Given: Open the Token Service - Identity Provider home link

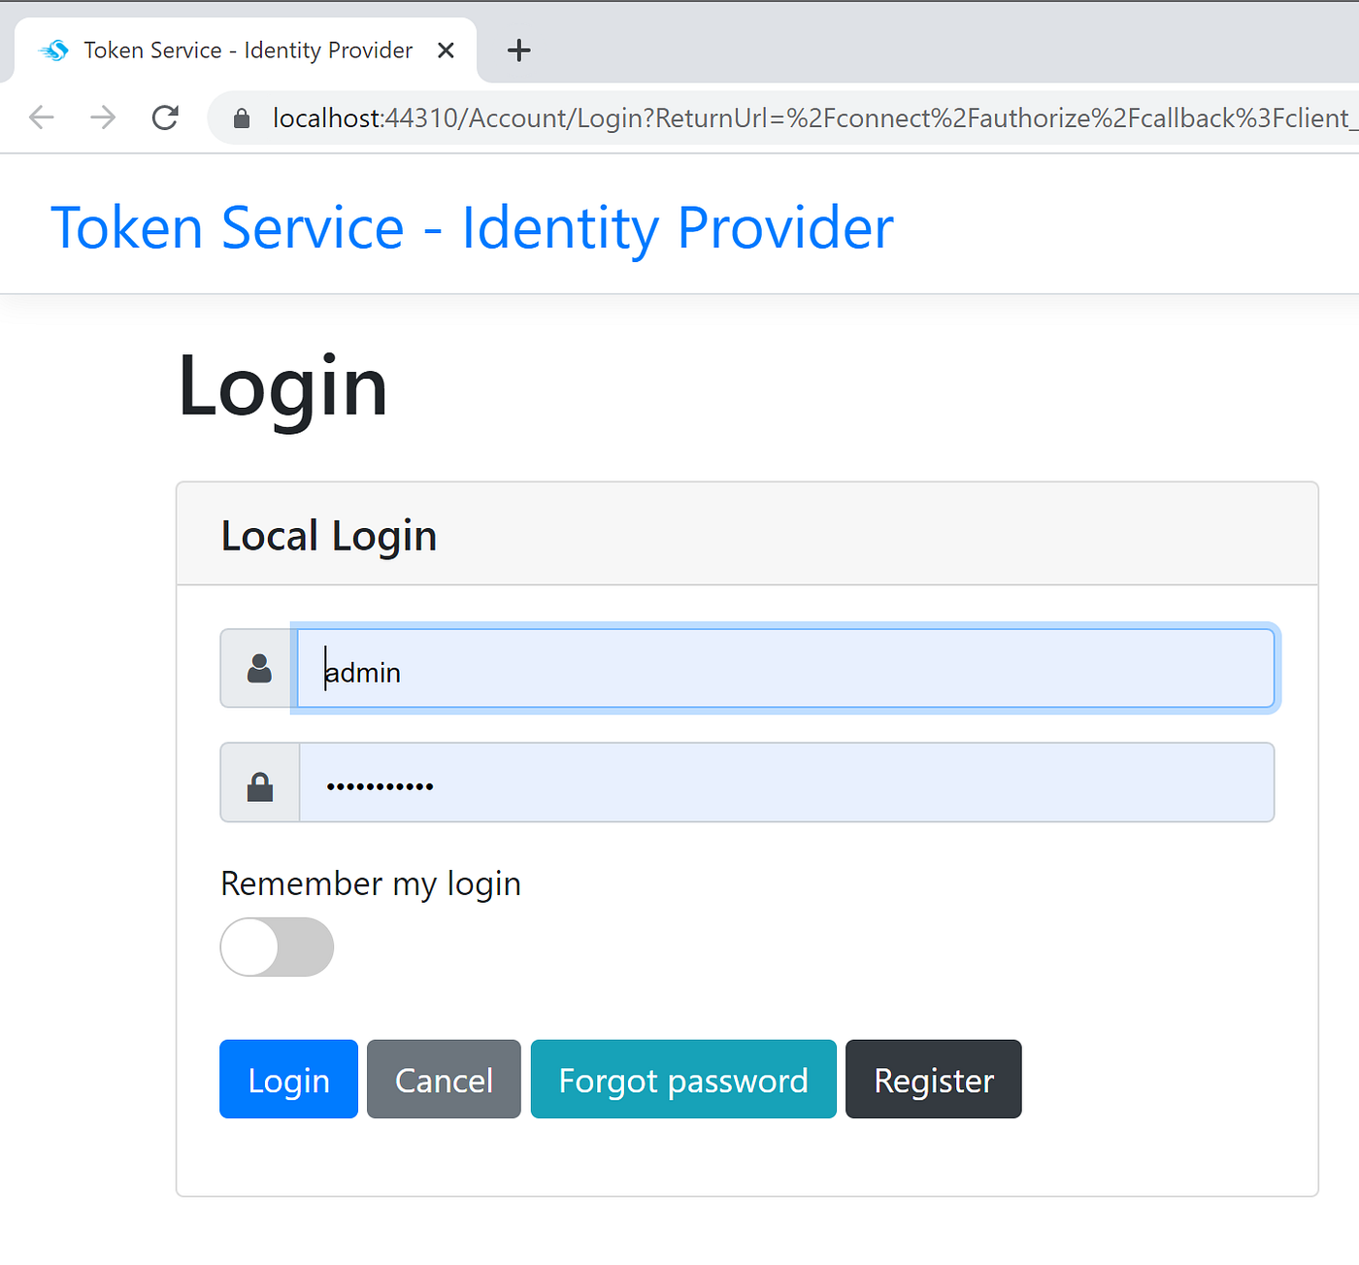Looking at the screenshot, I should click(473, 227).
